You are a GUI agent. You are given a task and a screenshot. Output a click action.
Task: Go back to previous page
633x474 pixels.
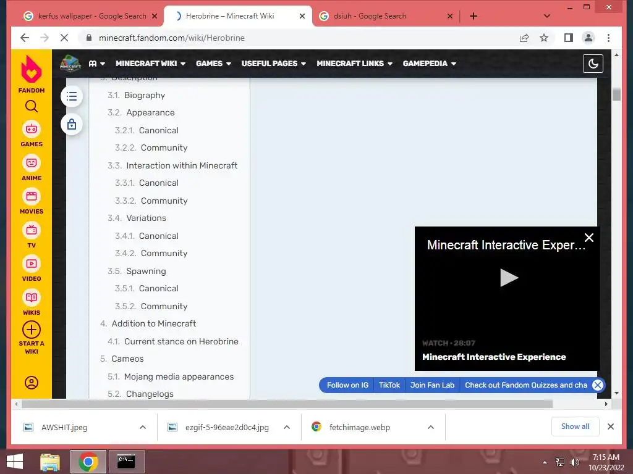[x=25, y=38]
